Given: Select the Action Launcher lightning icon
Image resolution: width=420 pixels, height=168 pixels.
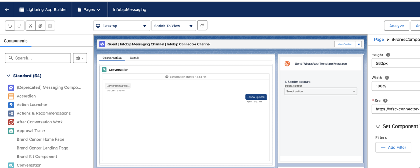Looking at the screenshot, I should tap(11, 105).
